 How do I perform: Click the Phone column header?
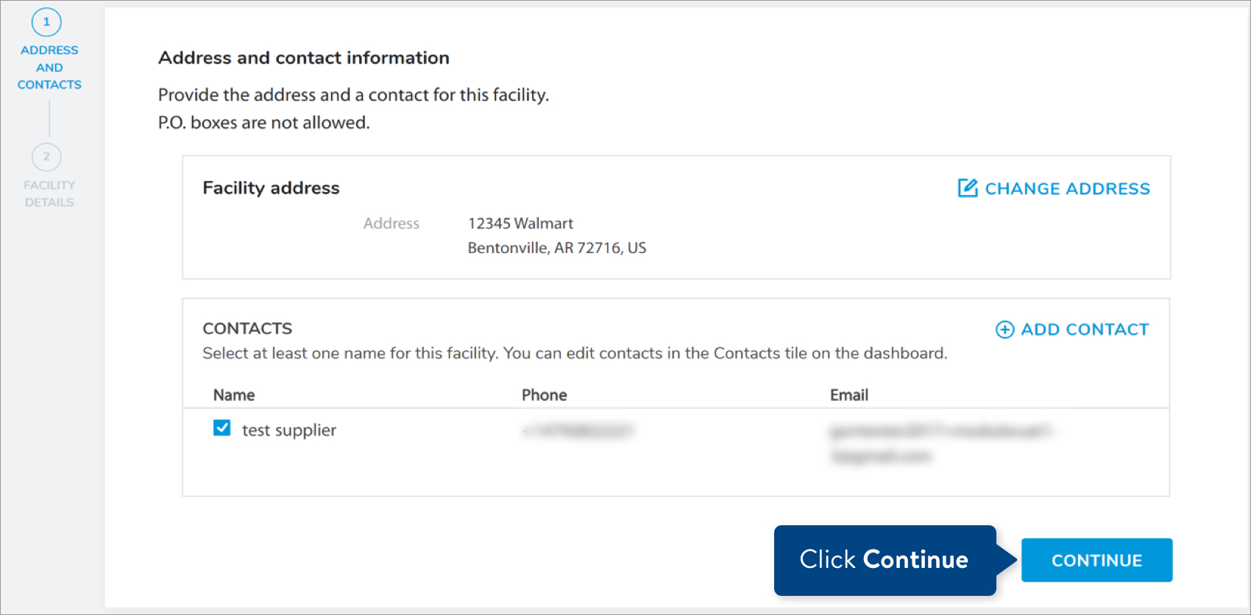point(544,395)
